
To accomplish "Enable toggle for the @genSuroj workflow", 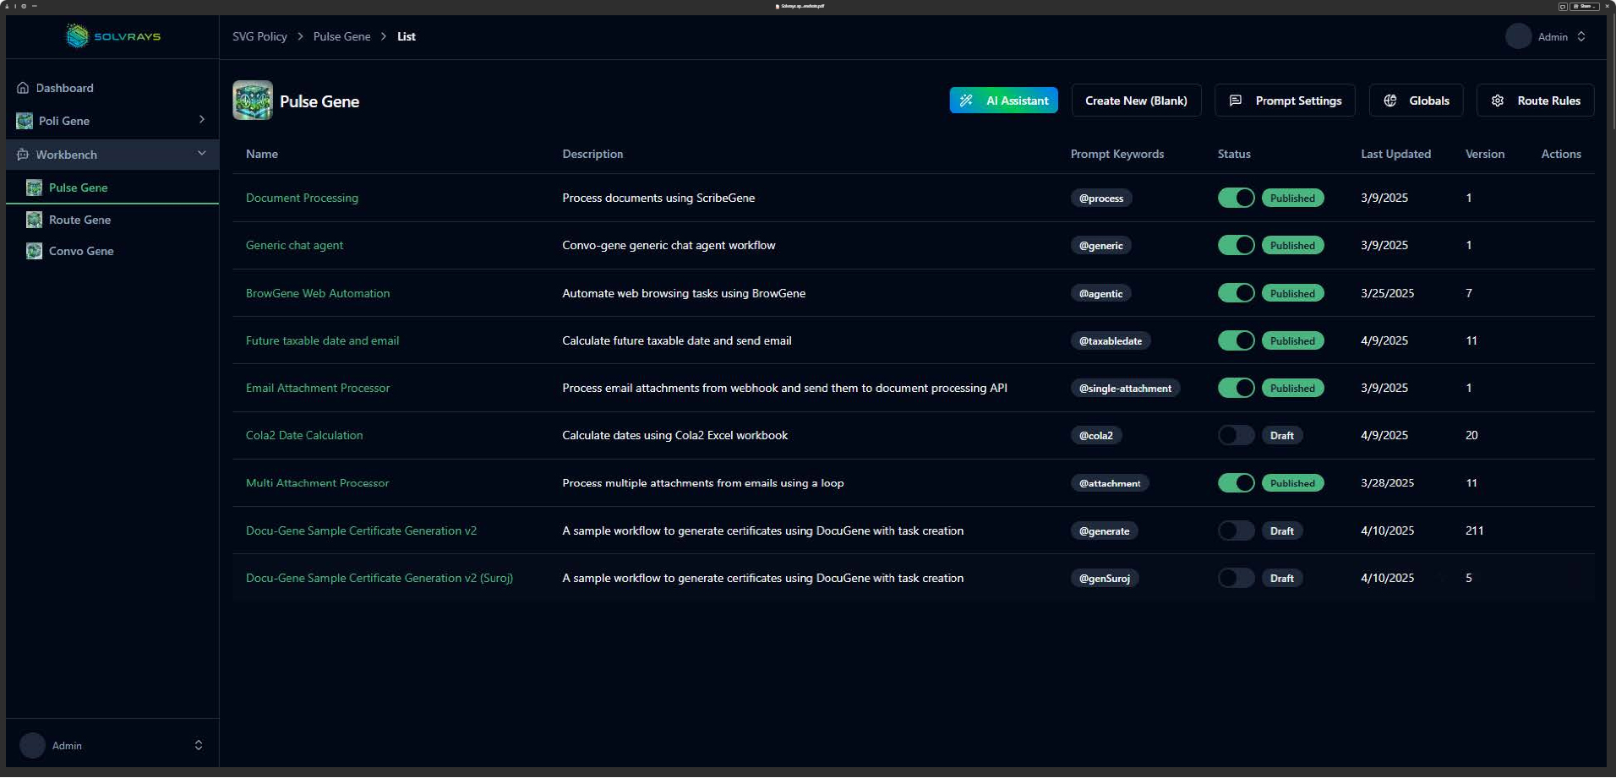I will click(1236, 578).
